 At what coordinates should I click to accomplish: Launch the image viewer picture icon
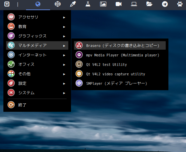(103, 4)
